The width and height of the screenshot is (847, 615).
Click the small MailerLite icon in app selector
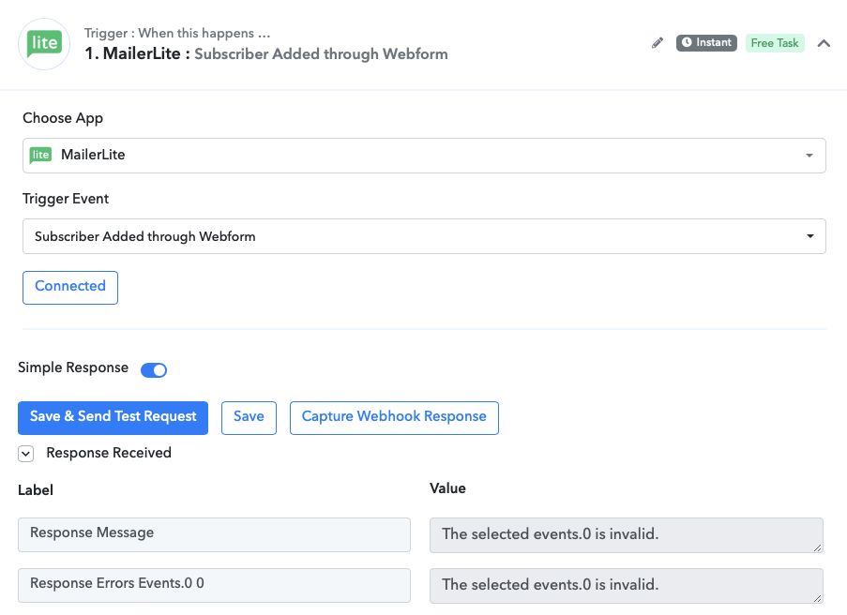(x=40, y=155)
